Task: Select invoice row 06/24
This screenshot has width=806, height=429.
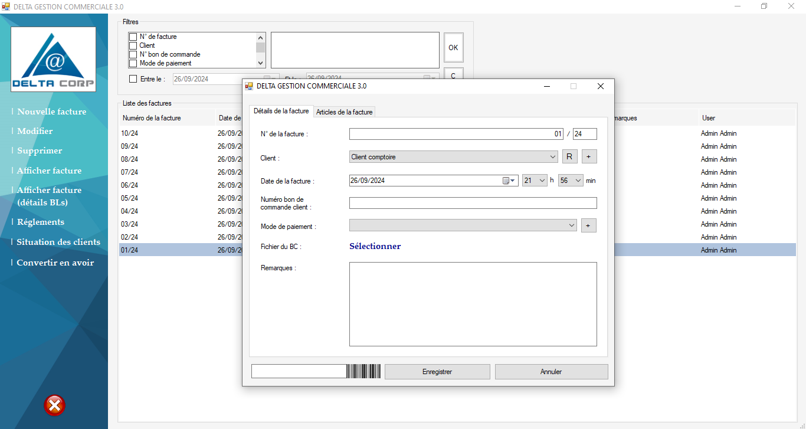Action: click(x=457, y=185)
